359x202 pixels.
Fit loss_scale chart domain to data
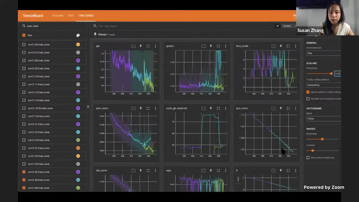pos(273,46)
